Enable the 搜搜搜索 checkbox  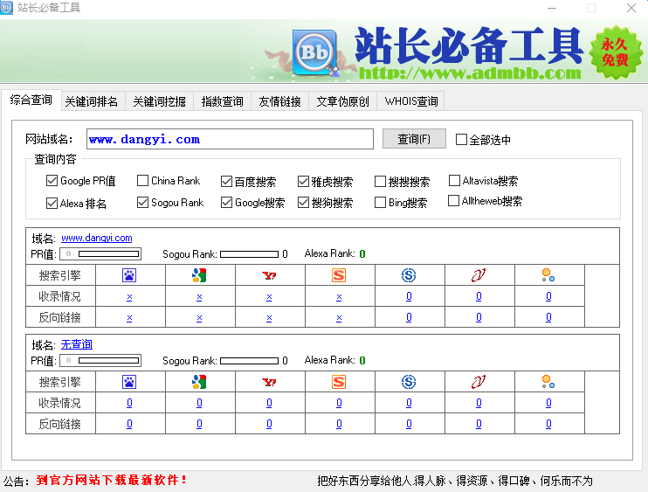coord(380,181)
